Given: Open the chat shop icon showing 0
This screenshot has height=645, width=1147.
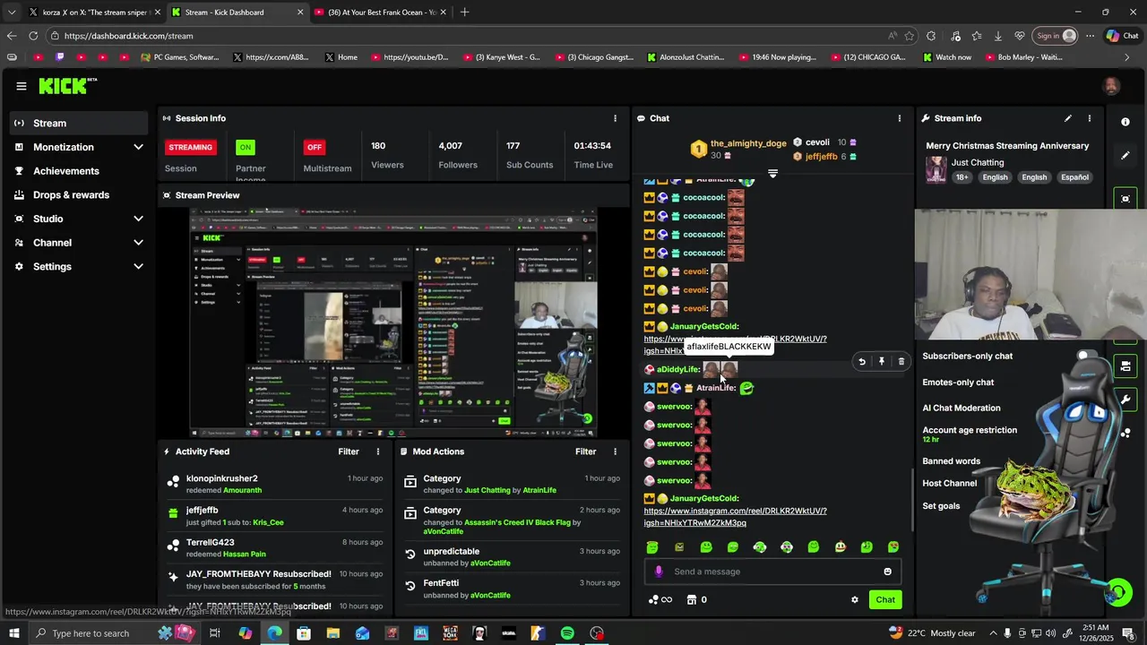Looking at the screenshot, I should [696, 600].
